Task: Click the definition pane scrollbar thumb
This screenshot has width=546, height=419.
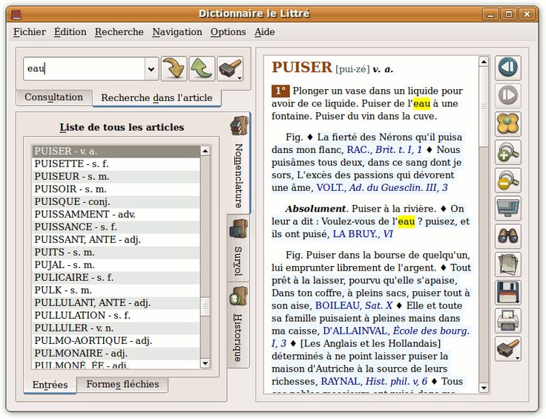Action: [484, 107]
